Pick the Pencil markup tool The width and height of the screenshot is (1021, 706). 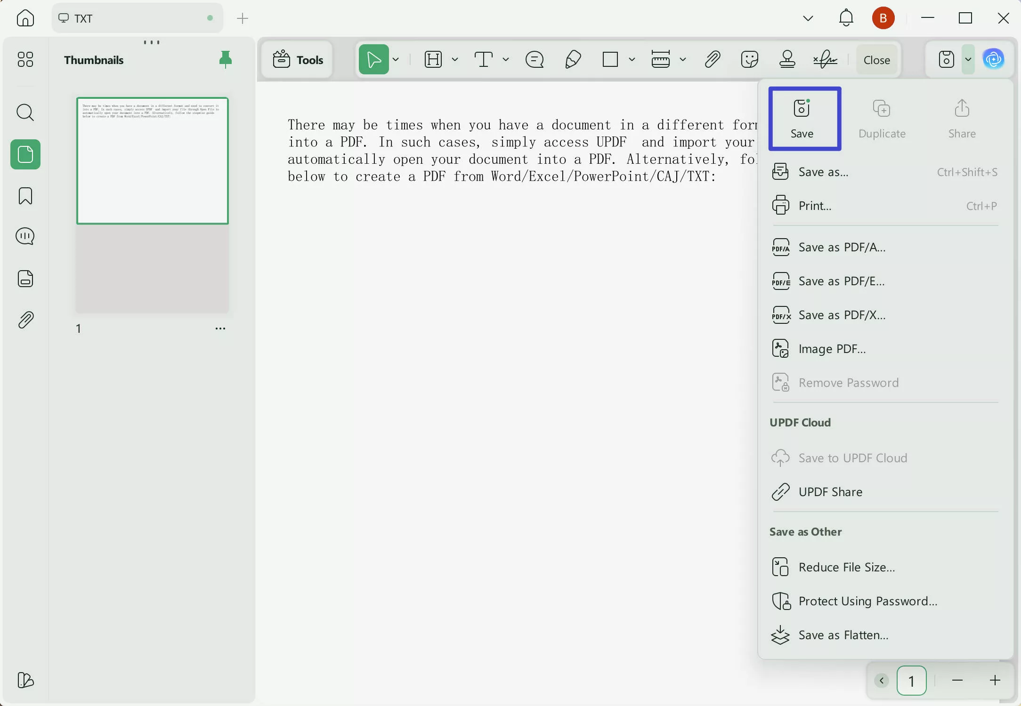[x=572, y=59]
